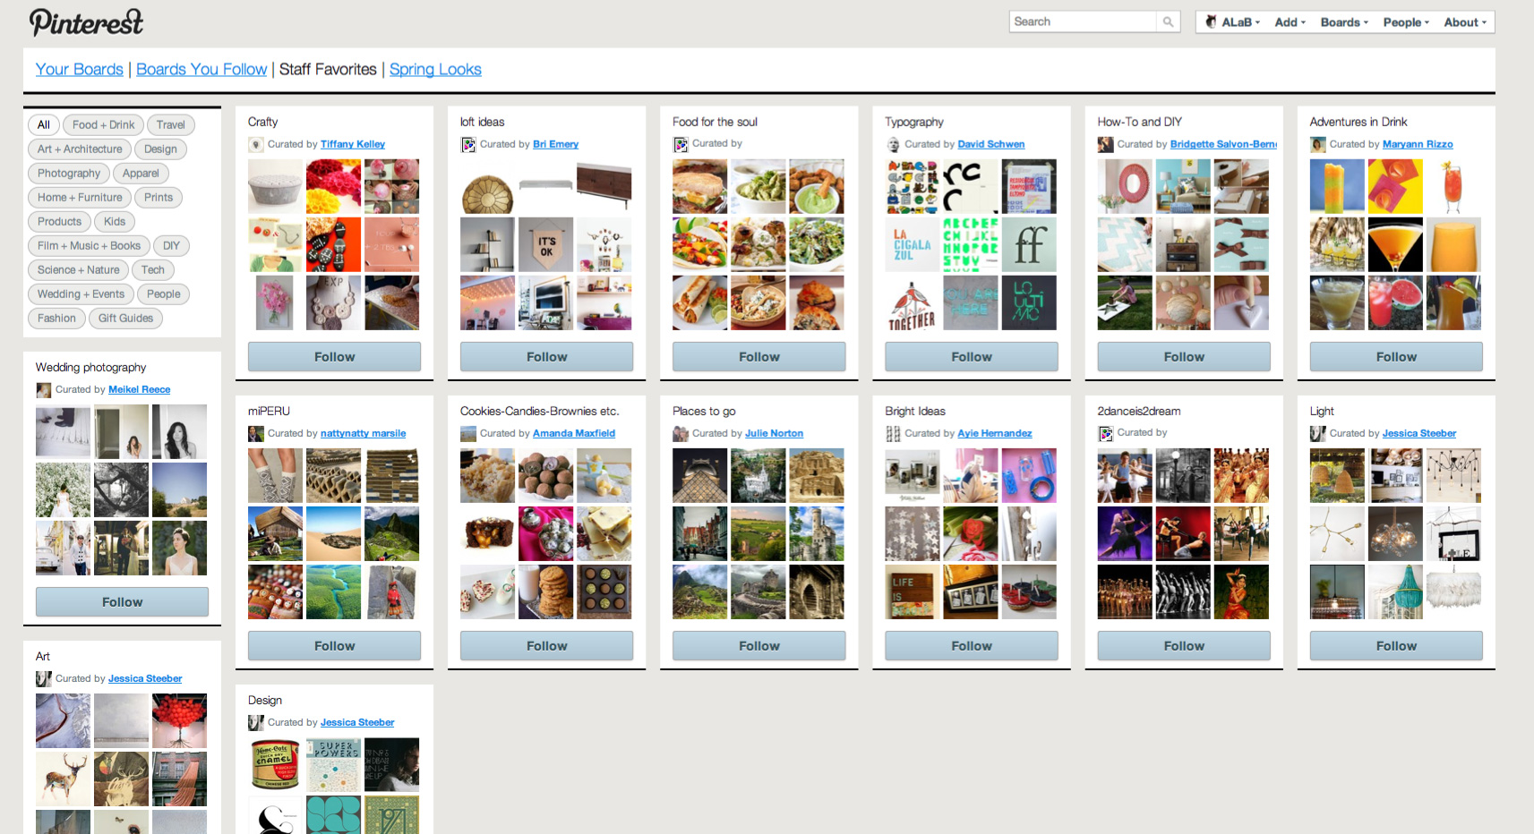Follow the Typography board

(971, 357)
